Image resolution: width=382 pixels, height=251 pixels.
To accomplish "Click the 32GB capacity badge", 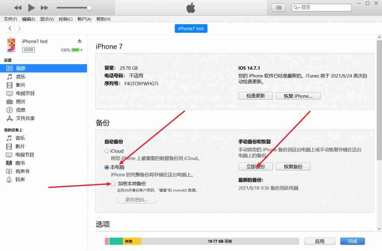I will coord(28,50).
